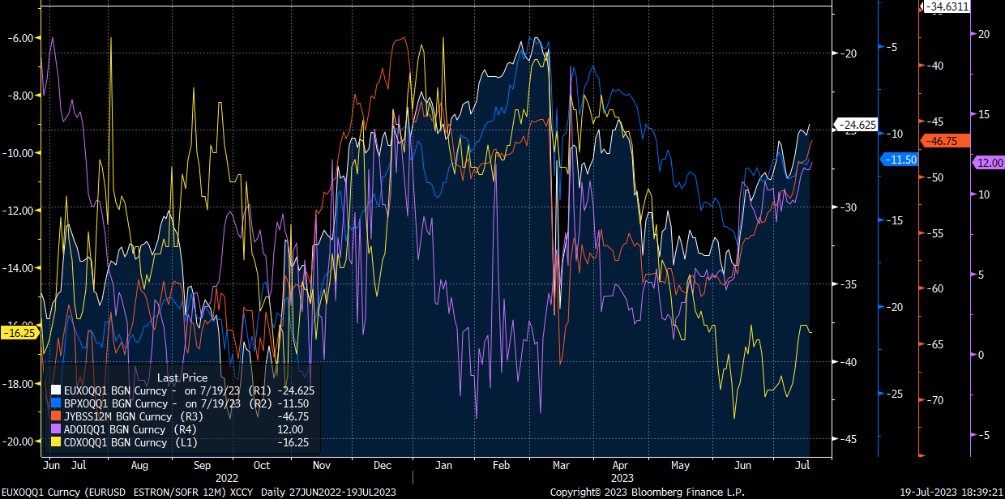This screenshot has width=1005, height=499.
Task: Click the 'Mar' month label on time axis
Action: [560, 466]
